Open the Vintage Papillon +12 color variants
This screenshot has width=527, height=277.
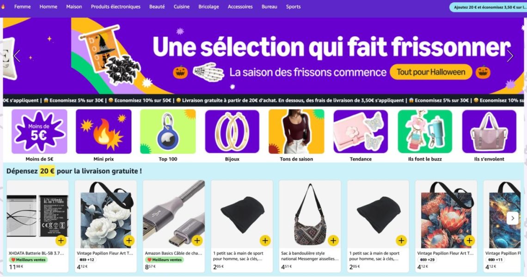(86, 259)
